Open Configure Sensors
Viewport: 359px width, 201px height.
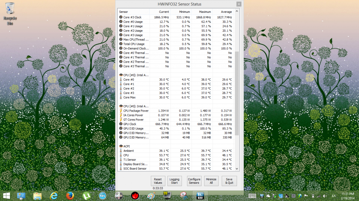[194, 181]
